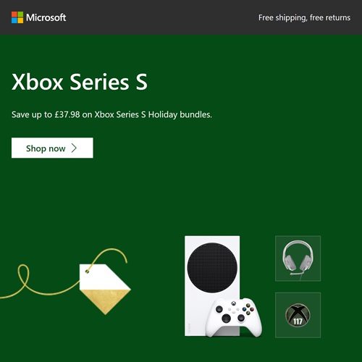Click the Microsoft wordmark text

point(46,17)
